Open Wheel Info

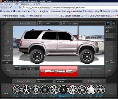(94, 81)
